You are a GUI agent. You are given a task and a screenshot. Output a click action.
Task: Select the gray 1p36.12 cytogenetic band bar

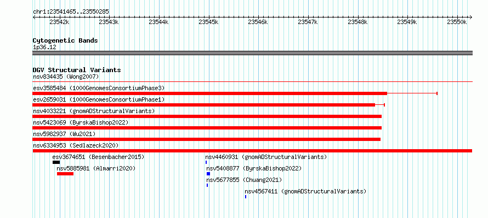252,53
